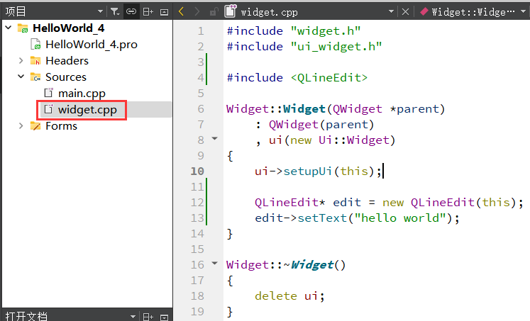
Task: Close the widget.cpp document with the X
Action: click(x=405, y=12)
